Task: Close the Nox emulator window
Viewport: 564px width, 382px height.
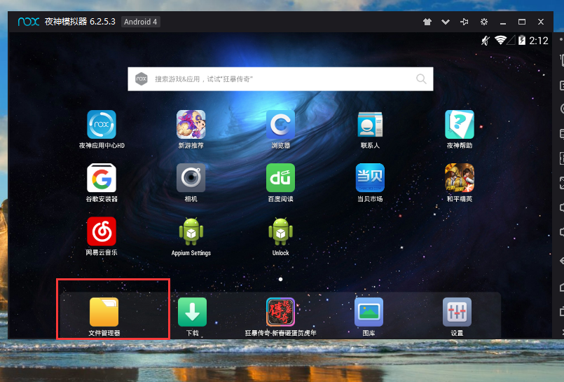Action: point(541,22)
